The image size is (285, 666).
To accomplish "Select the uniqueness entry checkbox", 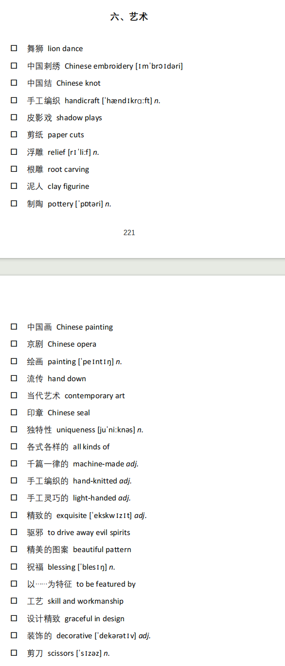I will 14,429.
